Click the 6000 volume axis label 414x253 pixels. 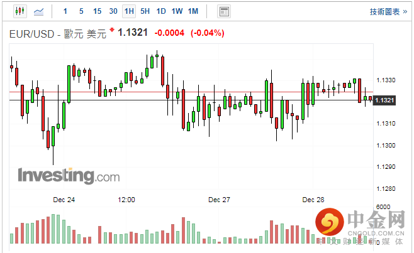click(x=383, y=207)
